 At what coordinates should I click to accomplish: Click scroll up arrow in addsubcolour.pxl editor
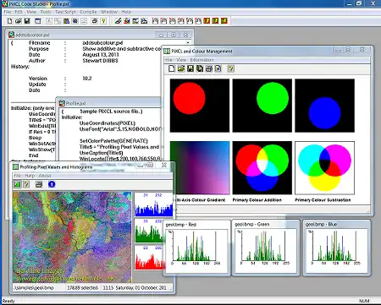[x=188, y=43]
